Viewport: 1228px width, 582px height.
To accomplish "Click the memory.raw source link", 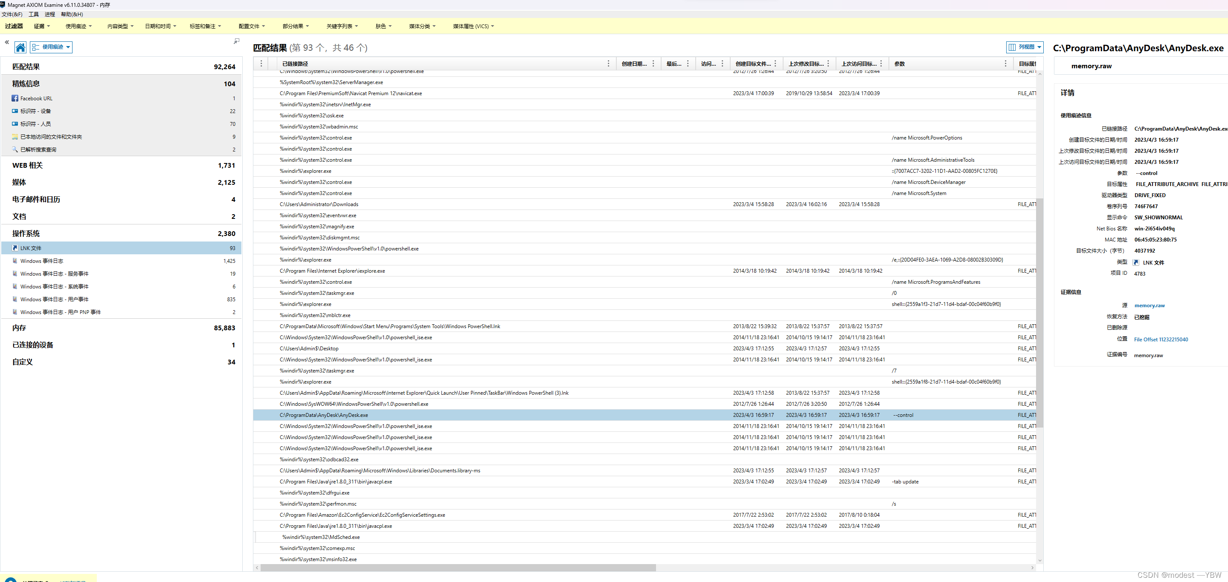I will pos(1149,306).
